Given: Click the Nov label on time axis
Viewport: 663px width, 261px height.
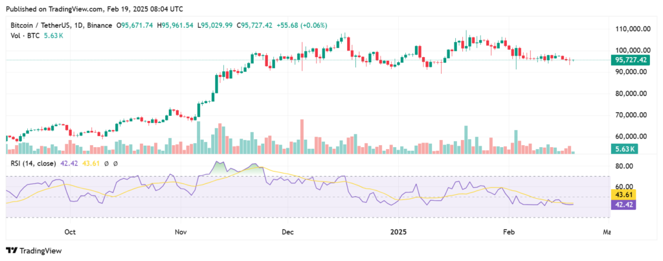Looking at the screenshot, I should 181,231.
